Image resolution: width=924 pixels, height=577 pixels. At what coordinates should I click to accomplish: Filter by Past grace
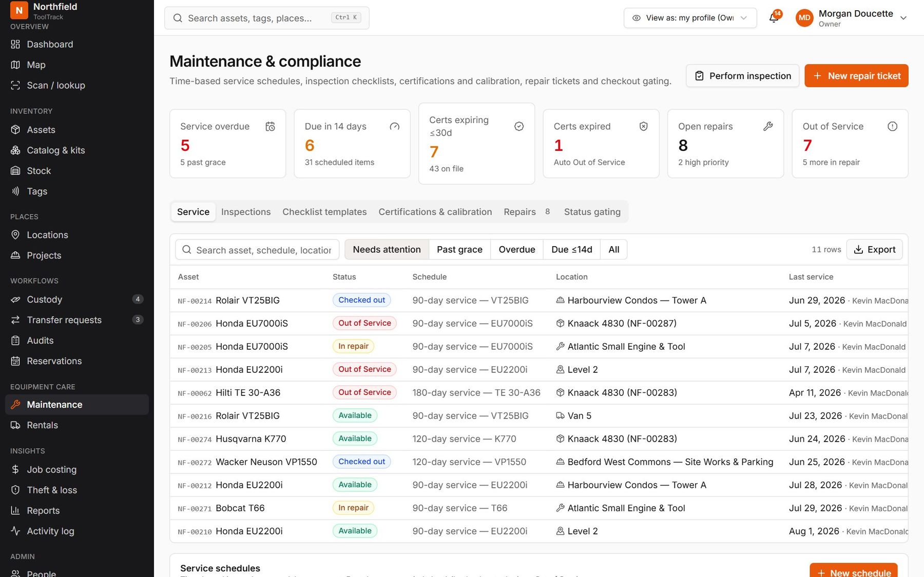click(x=459, y=250)
